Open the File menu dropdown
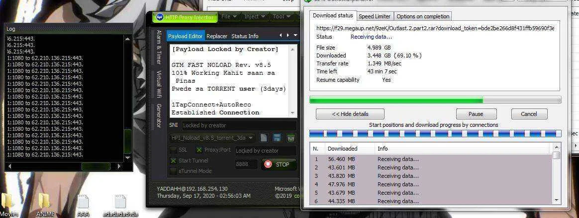579x218 pixels. (x=228, y=16)
